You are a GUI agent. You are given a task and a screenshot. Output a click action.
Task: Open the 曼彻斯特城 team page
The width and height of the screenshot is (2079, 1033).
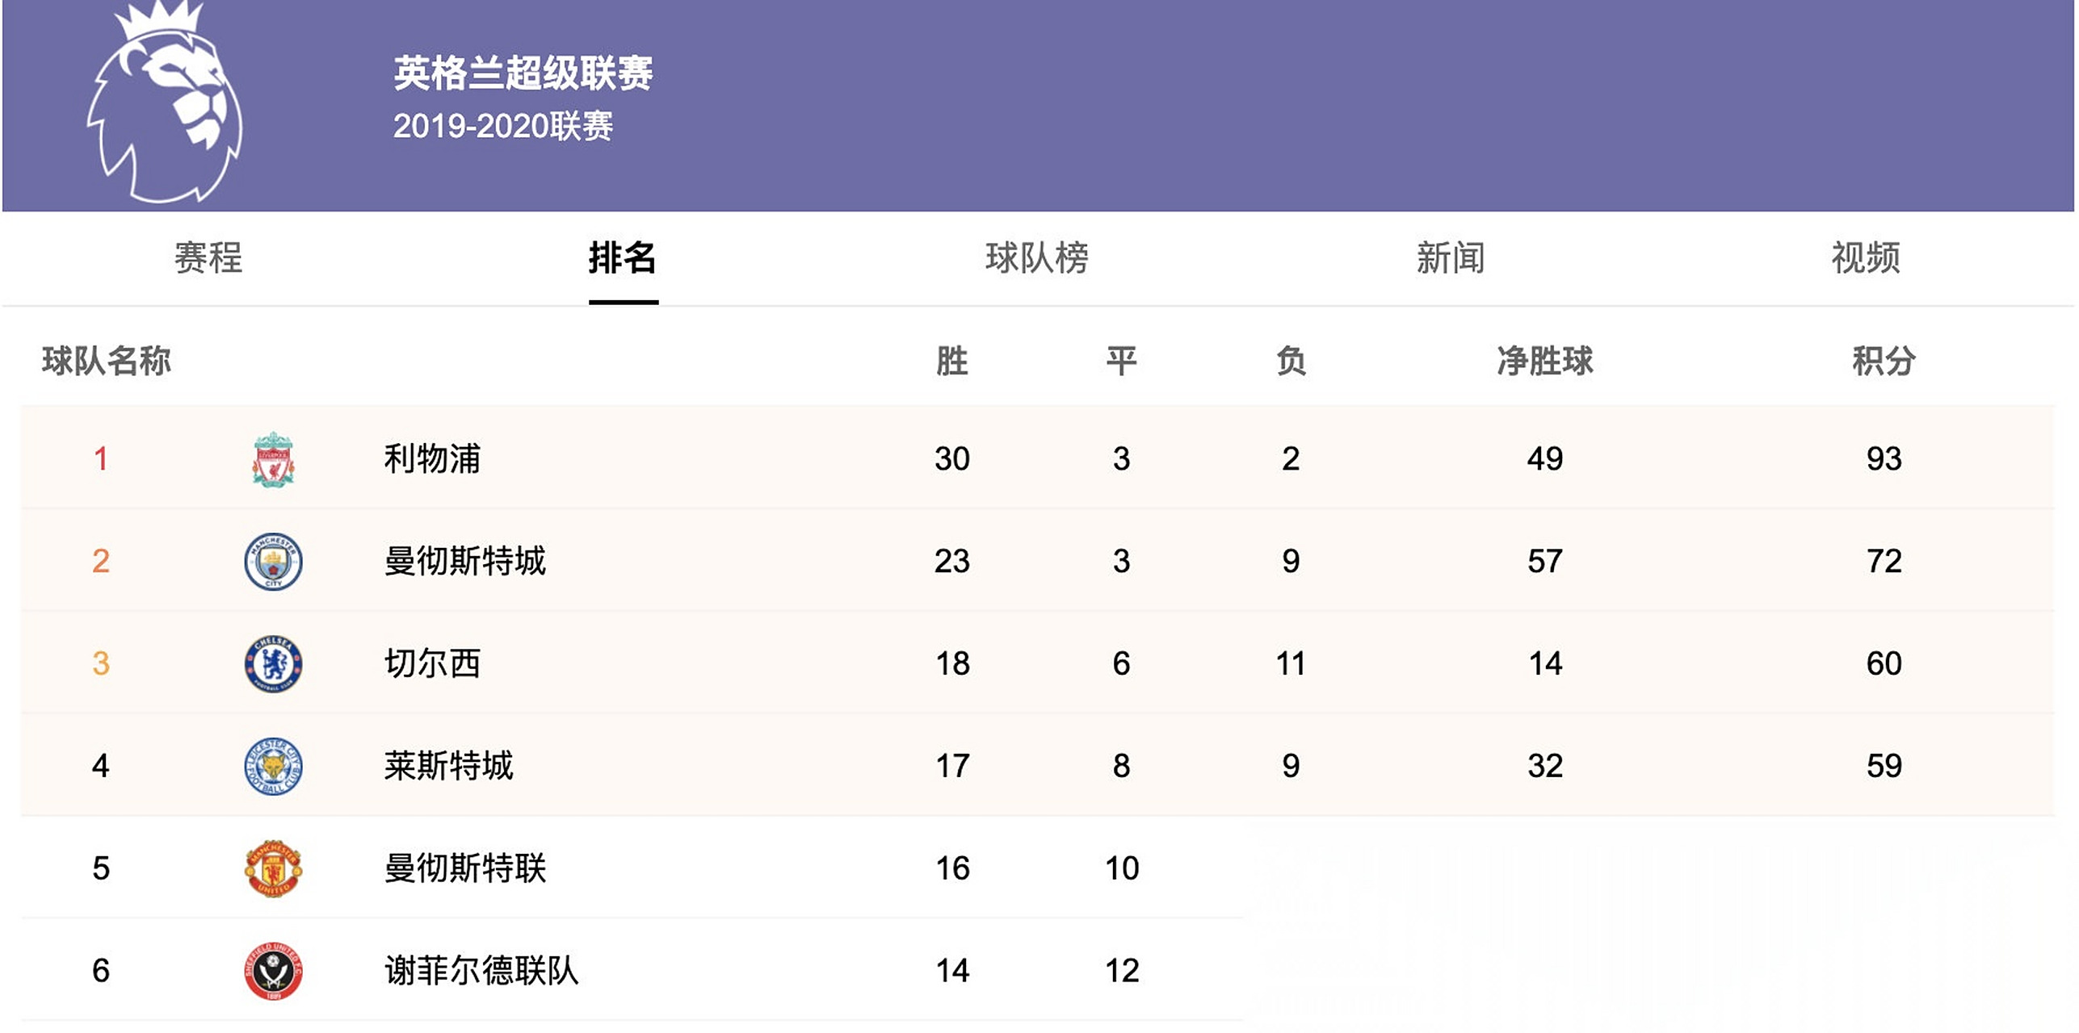[465, 561]
